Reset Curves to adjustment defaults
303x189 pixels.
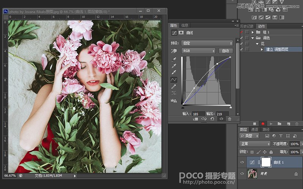[x=212, y=119]
